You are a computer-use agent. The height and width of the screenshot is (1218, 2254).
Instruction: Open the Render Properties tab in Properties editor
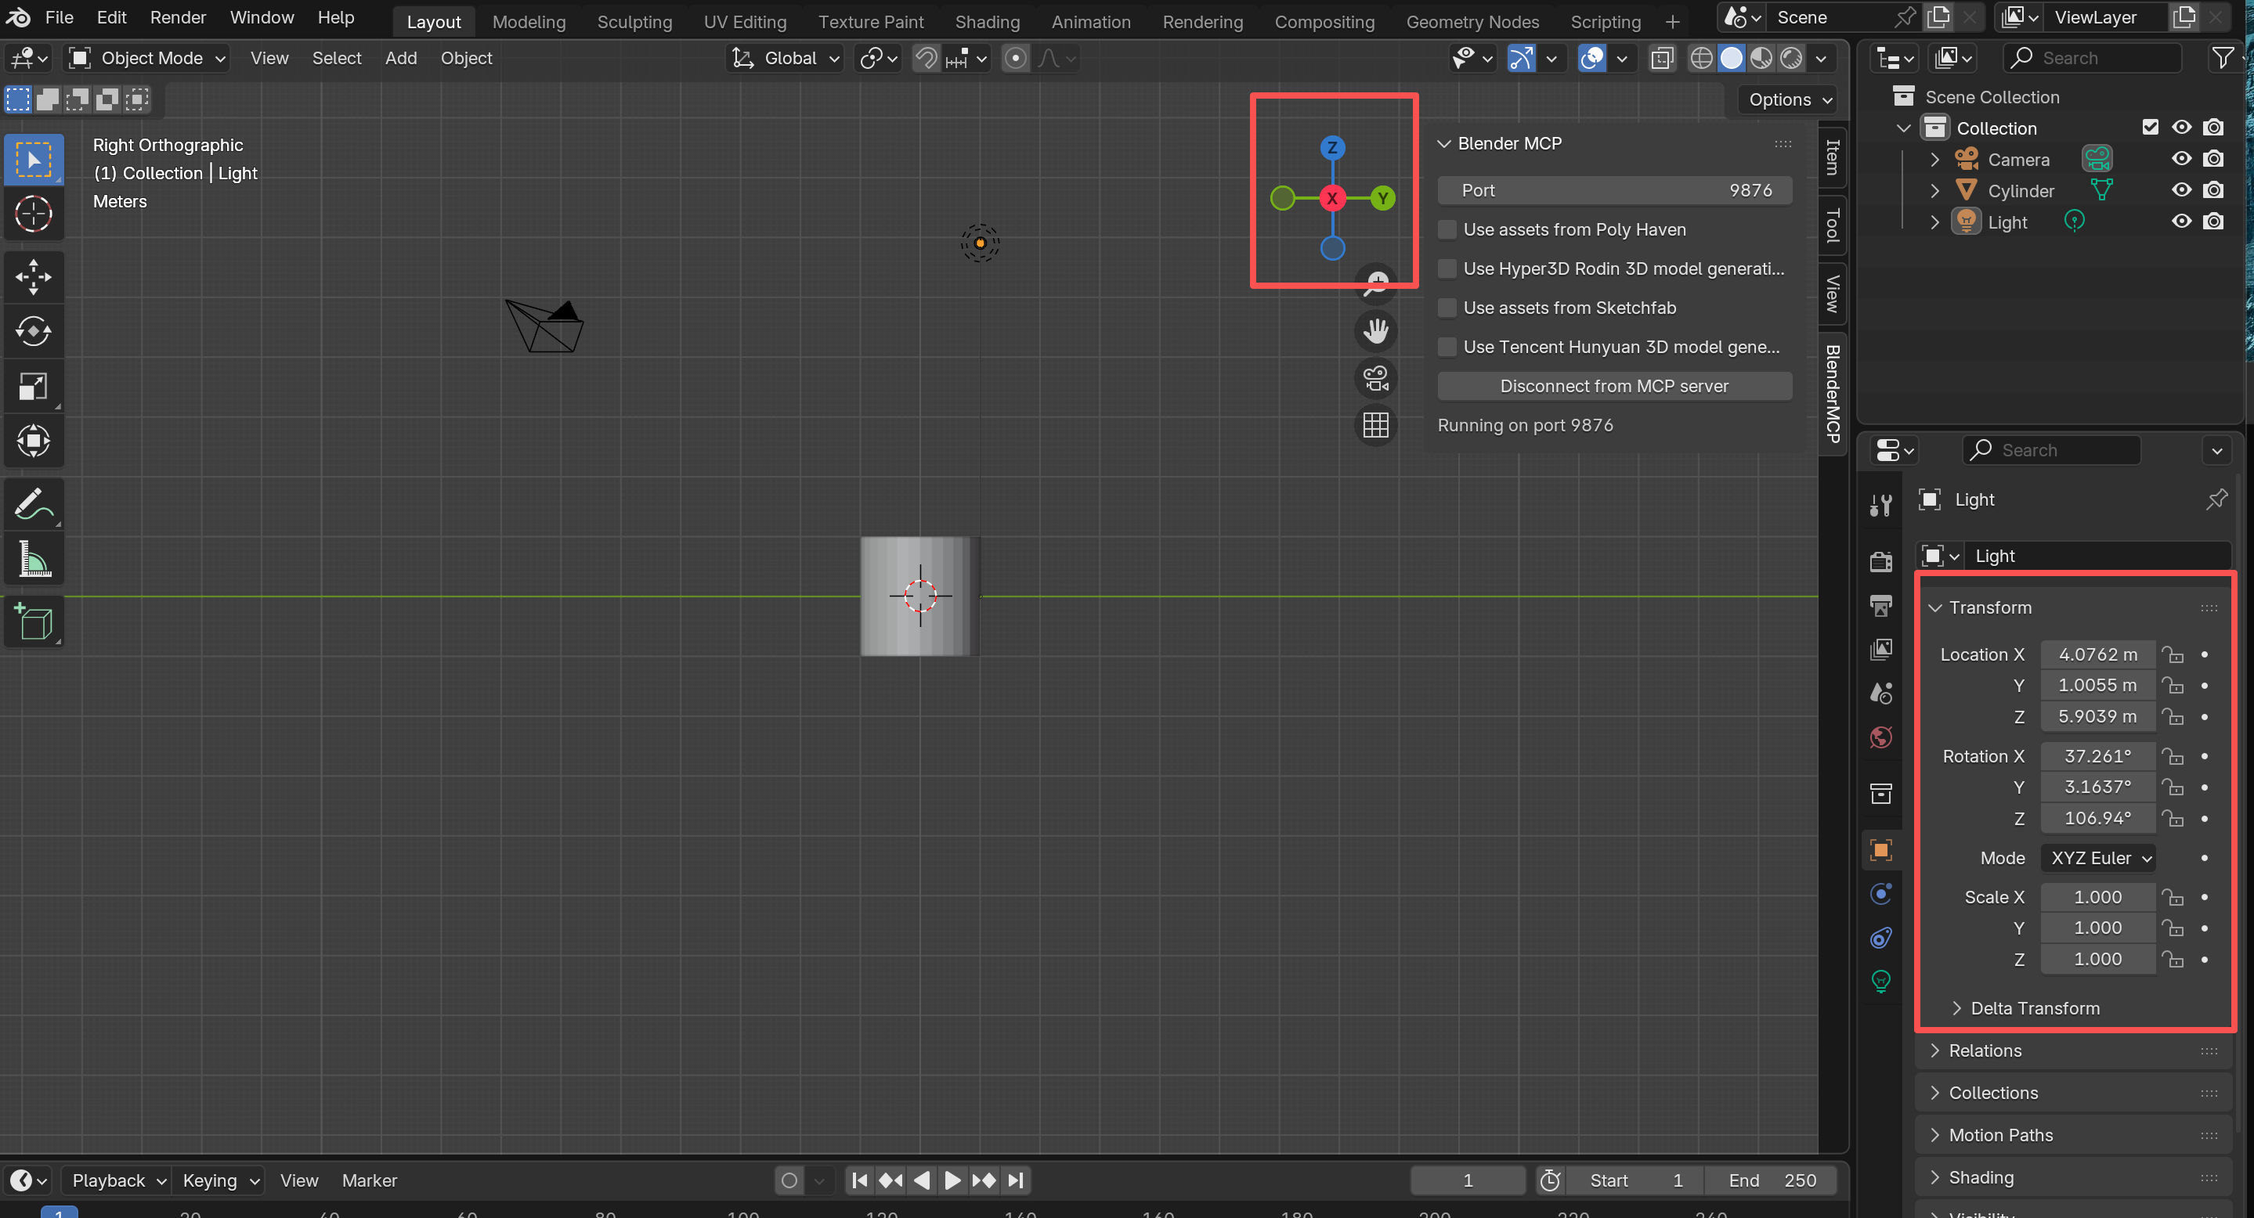pyautogui.click(x=1880, y=561)
